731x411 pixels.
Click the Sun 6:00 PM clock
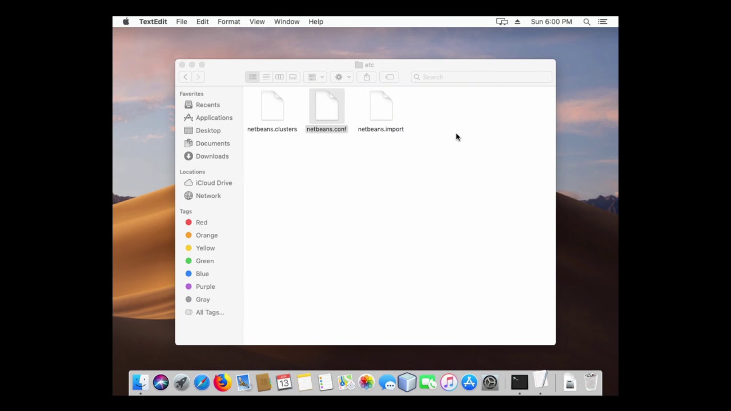pyautogui.click(x=551, y=22)
